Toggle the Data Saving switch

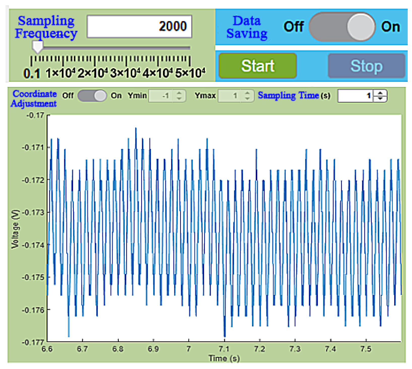342,27
